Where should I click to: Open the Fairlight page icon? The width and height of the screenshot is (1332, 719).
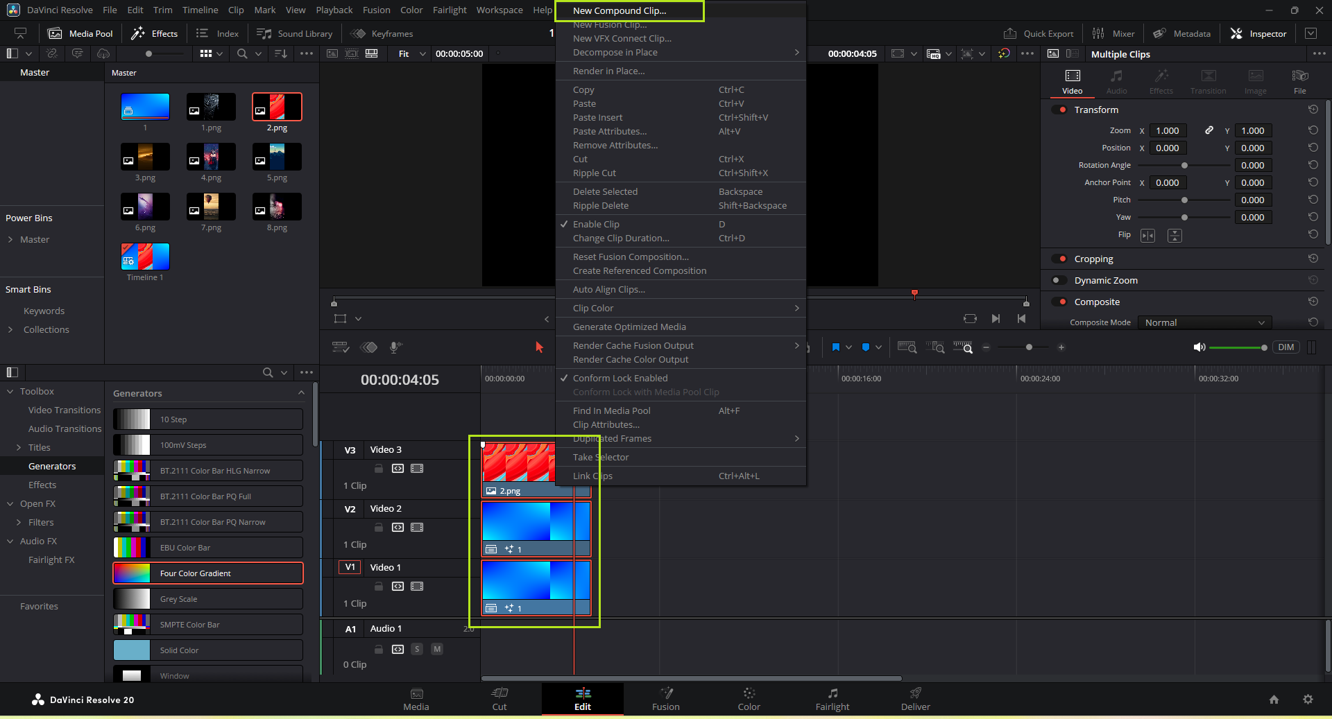(832, 698)
